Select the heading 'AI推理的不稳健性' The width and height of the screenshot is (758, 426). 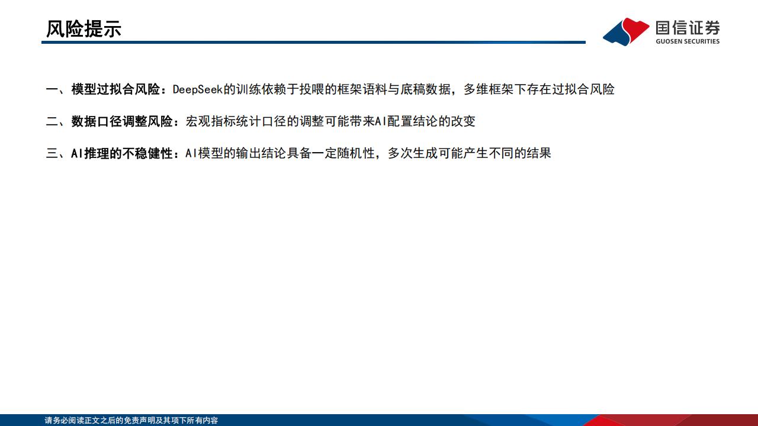[121, 153]
